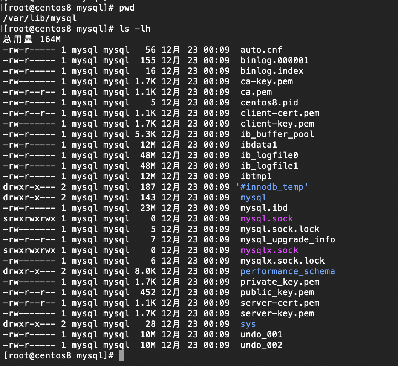Click the 164M total size text
The image size is (398, 366).
tap(50, 39)
